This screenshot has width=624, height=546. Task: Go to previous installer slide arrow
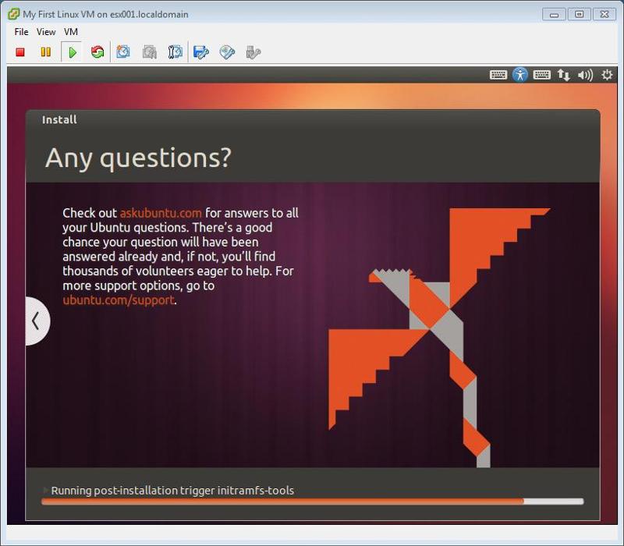click(37, 321)
